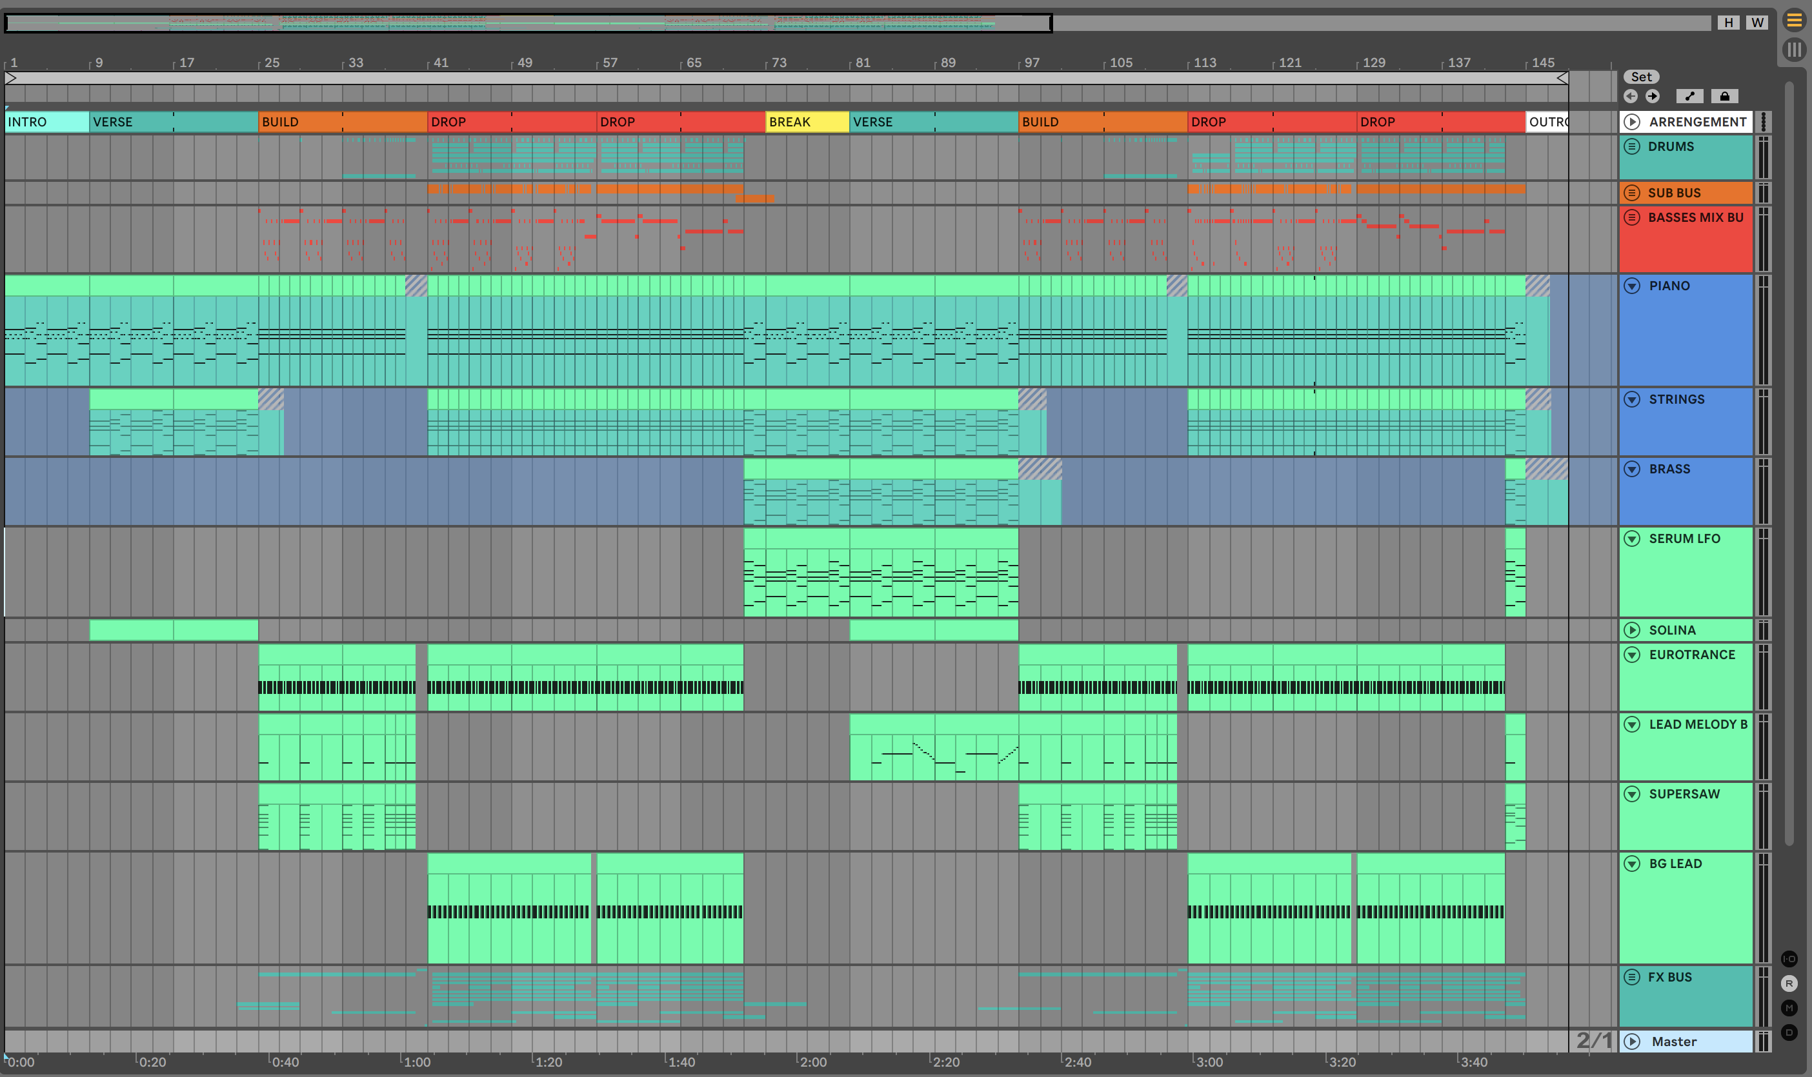Viewport: 1812px width, 1077px height.
Task: Select the BREAK locator clip
Action: pyautogui.click(x=807, y=122)
